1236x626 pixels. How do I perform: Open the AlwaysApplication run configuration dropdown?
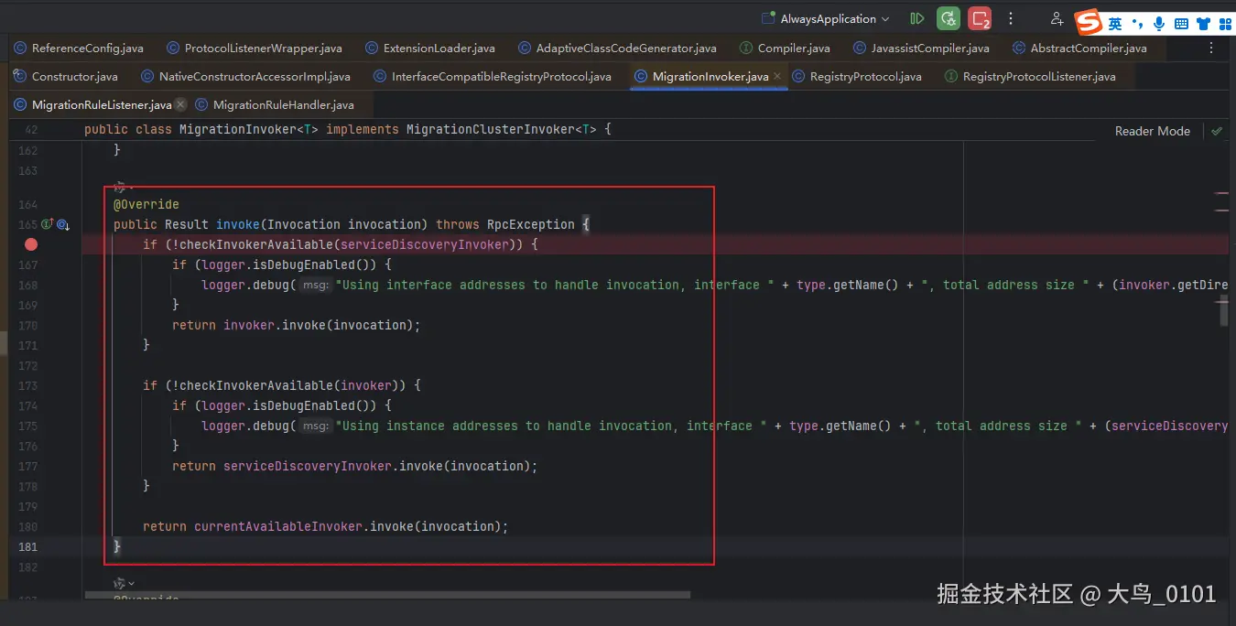(x=825, y=18)
